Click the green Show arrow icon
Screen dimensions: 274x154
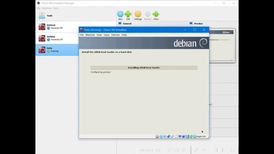[x=156, y=14]
